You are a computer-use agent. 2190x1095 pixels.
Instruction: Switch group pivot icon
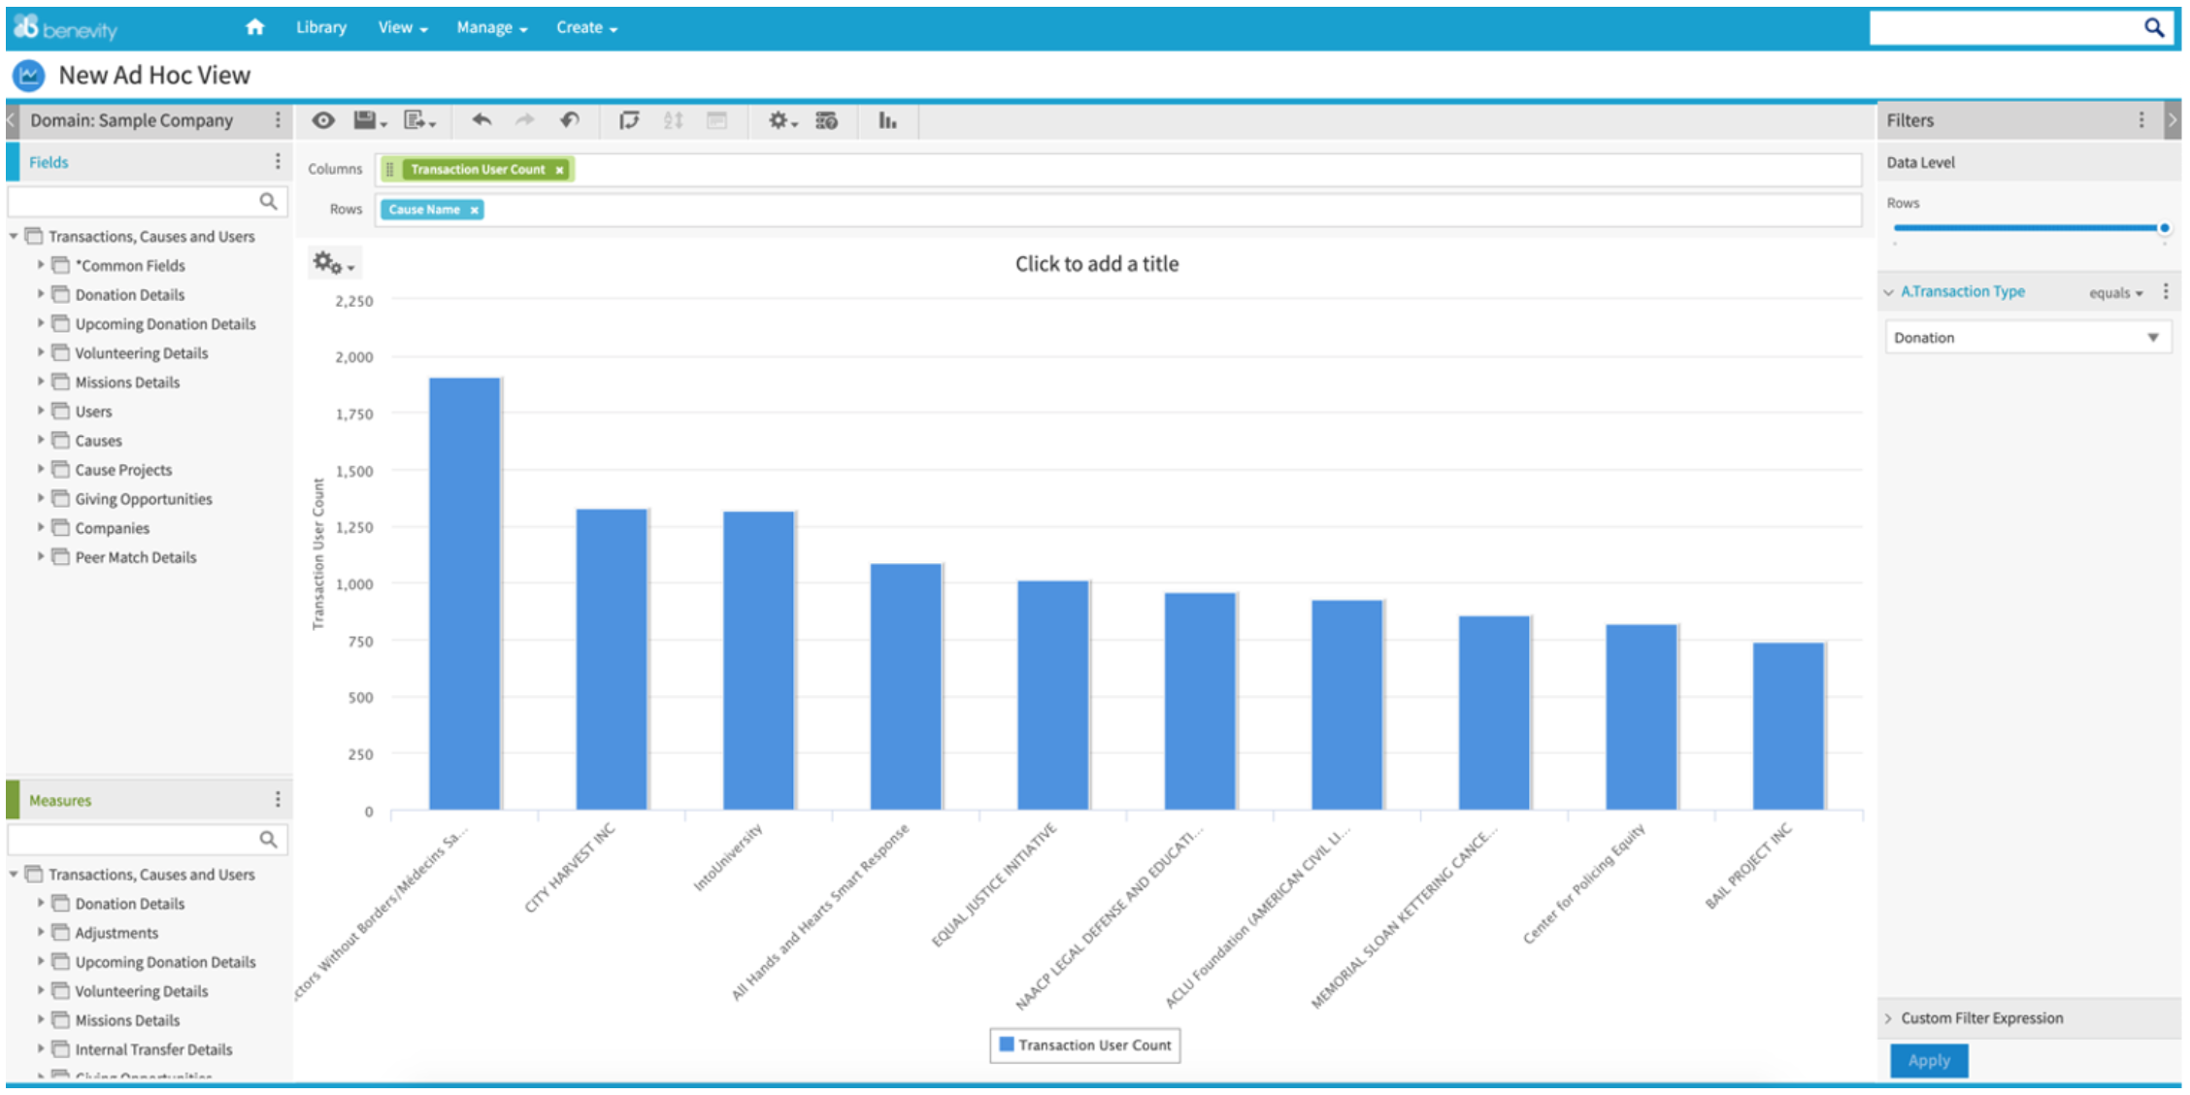pyautogui.click(x=629, y=120)
